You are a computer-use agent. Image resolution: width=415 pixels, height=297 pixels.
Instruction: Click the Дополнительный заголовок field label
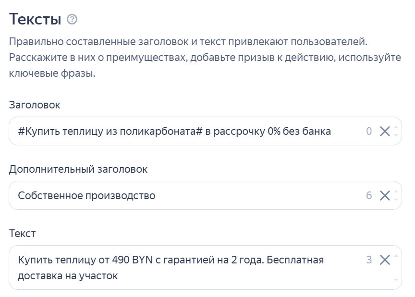click(x=78, y=169)
